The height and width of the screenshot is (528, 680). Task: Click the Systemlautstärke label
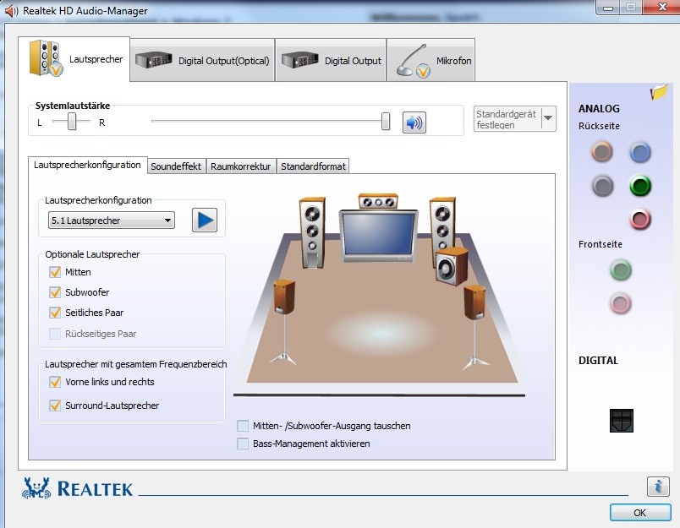73,106
